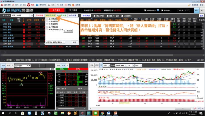Click the 放大 zoom-in magnifier icon
This screenshot has width=205, height=116.
13,5
